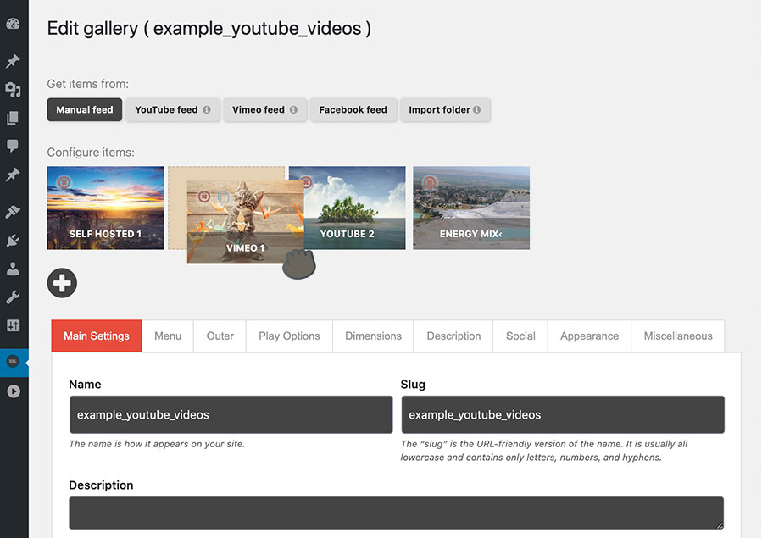The height and width of the screenshot is (538, 762).
Task: Switch to the Play Options tab
Action: click(289, 336)
